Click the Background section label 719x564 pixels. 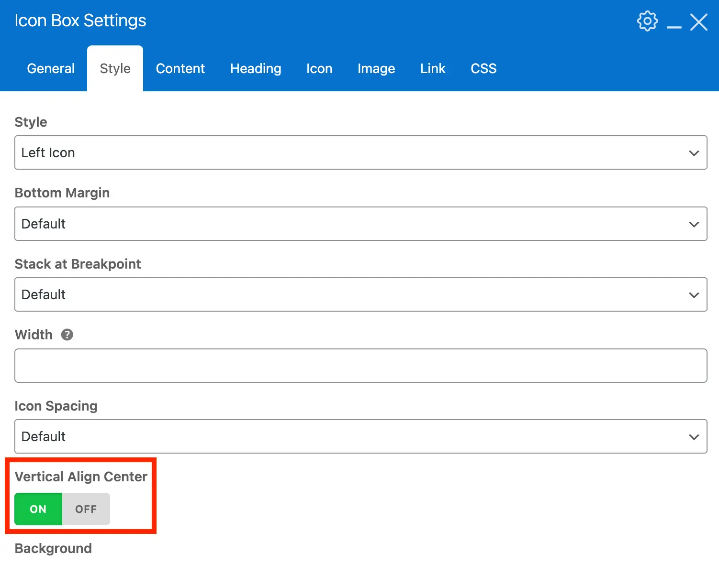coord(53,548)
